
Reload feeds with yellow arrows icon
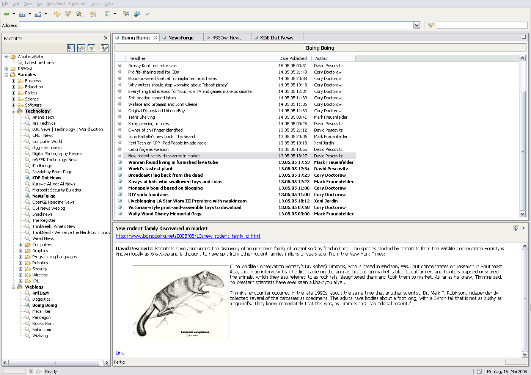coord(57,14)
